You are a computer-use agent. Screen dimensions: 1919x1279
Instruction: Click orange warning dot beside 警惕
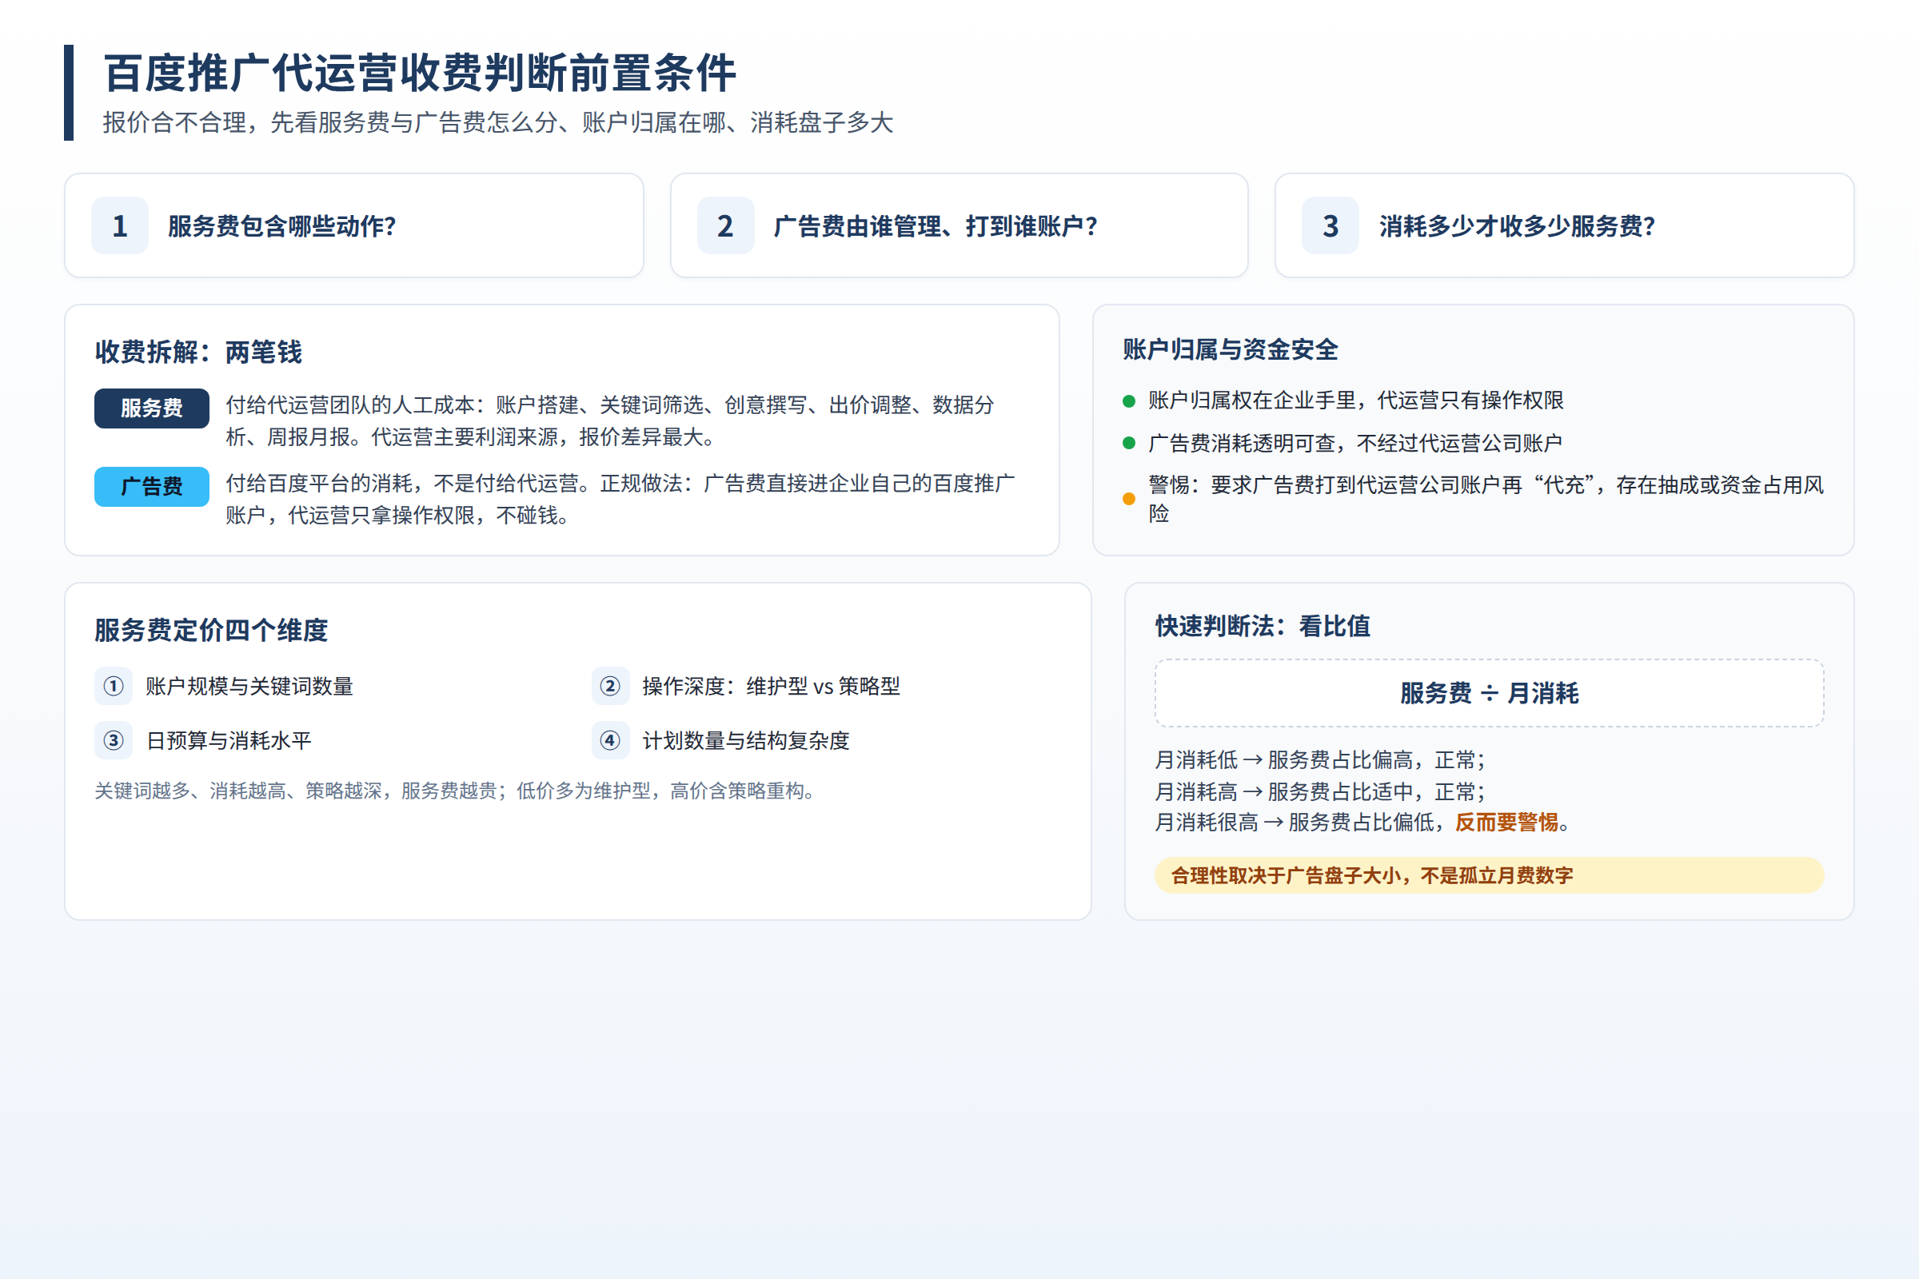click(1129, 498)
